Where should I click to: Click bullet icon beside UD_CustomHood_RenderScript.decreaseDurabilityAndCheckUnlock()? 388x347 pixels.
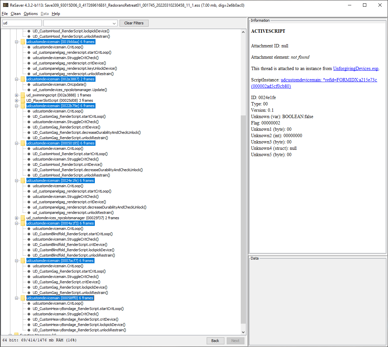[29, 170]
